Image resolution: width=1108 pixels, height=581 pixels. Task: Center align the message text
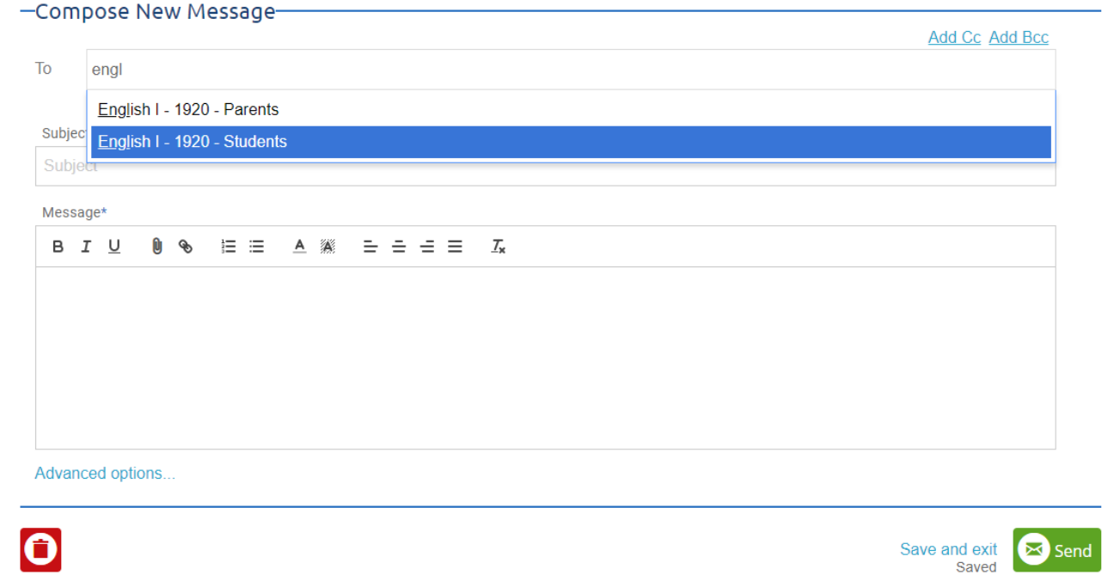pyautogui.click(x=399, y=247)
